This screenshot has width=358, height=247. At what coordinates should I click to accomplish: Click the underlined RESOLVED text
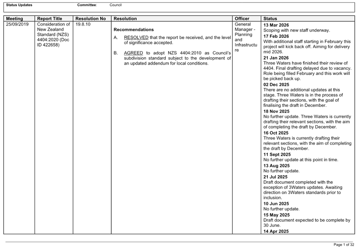pyautogui.click(x=136, y=37)
